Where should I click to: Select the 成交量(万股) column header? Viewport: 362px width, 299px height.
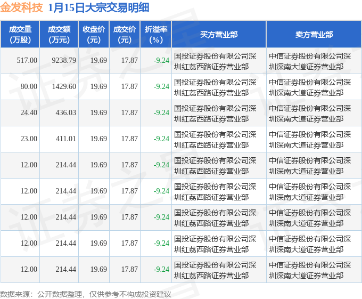click(x=20, y=35)
